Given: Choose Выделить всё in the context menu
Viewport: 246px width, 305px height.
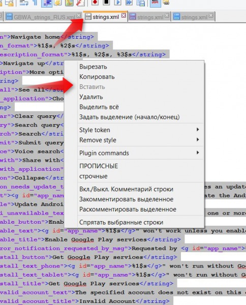Looking at the screenshot, I should [x=134, y=107].
